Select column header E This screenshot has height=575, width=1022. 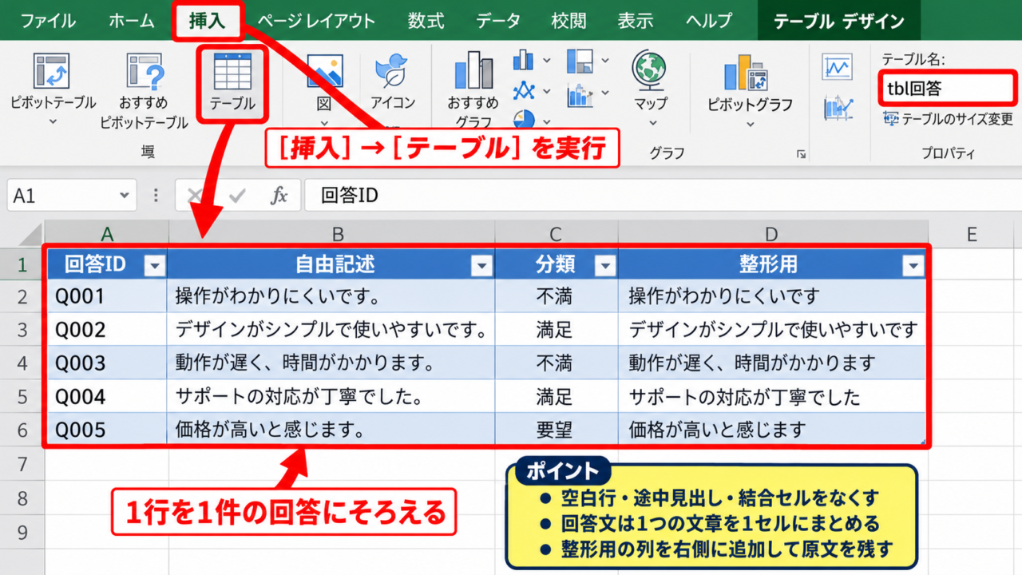pyautogui.click(x=972, y=234)
